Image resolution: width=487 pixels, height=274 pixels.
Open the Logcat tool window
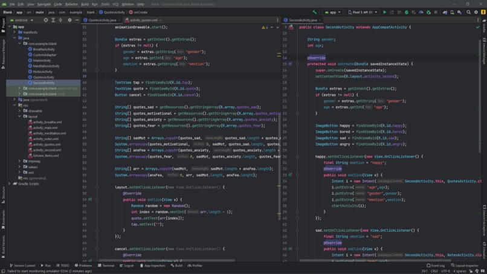126,266
